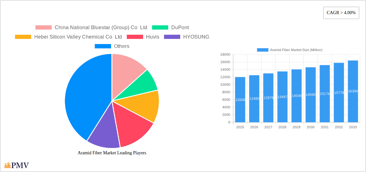Click the 10000 y-axis label
The width and height of the screenshot is (366, 172).
[225, 85]
